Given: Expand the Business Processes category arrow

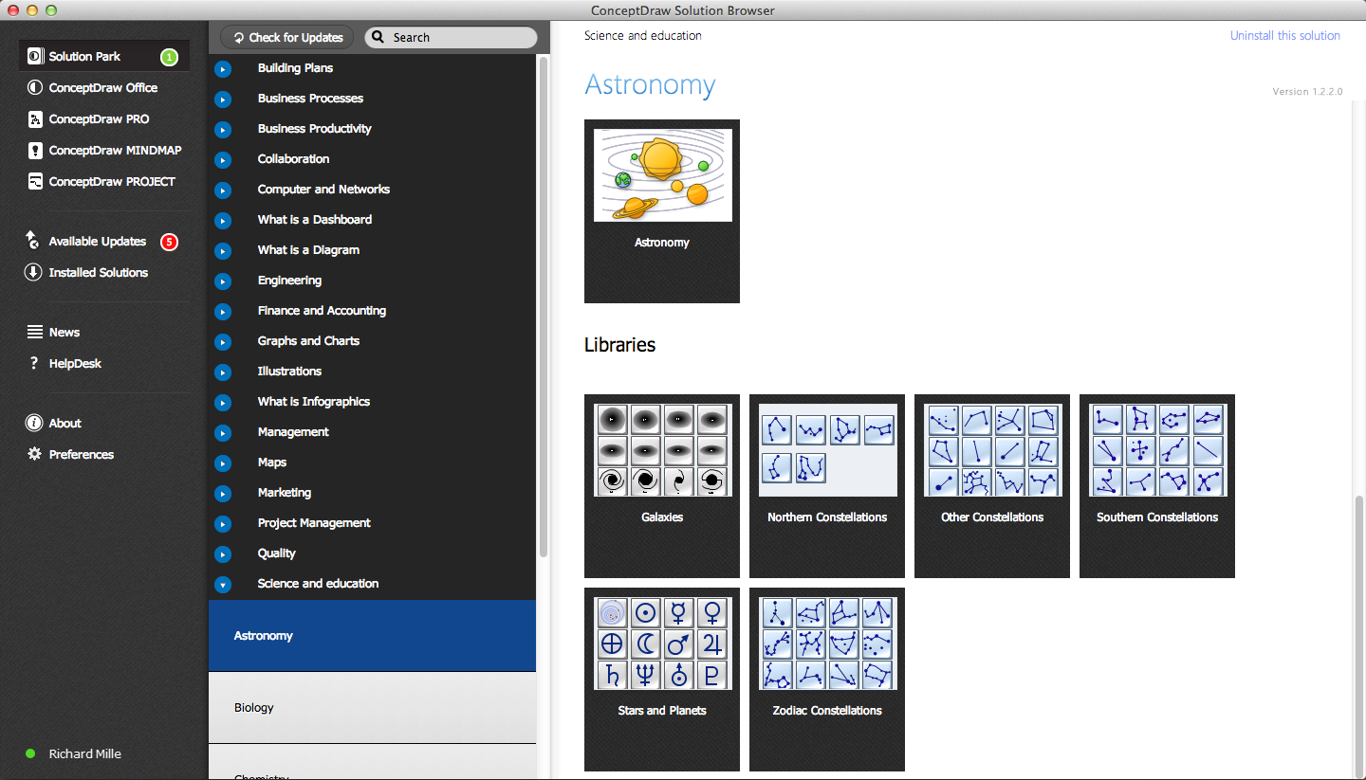Looking at the screenshot, I should [223, 99].
